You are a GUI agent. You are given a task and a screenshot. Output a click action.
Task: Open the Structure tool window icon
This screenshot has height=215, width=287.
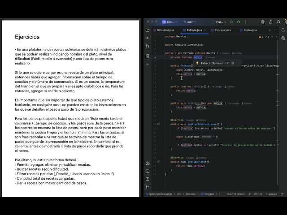tap(148, 56)
